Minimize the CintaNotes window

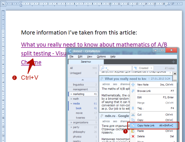pos(155,50)
